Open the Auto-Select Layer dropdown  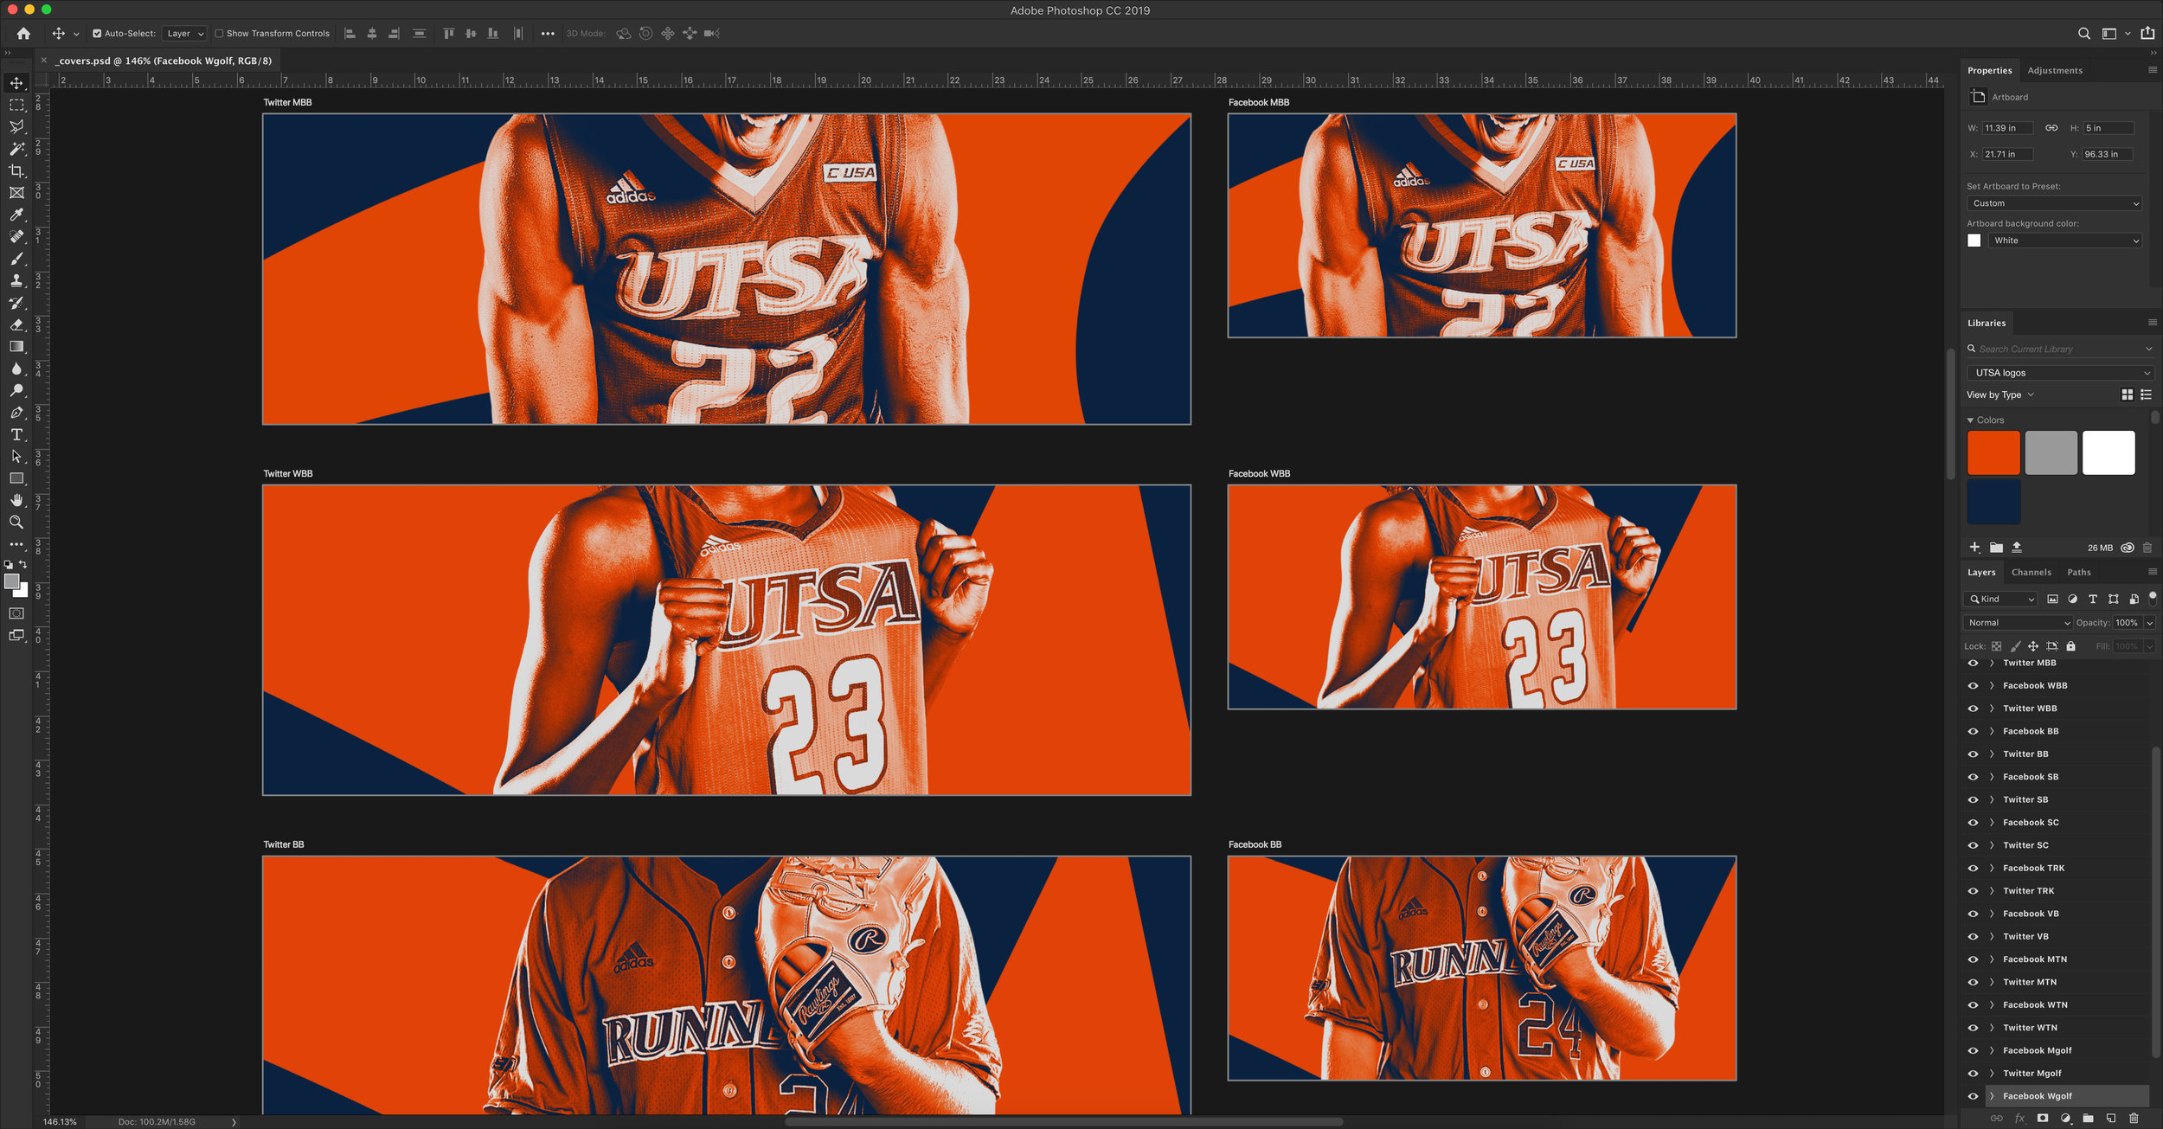[184, 34]
